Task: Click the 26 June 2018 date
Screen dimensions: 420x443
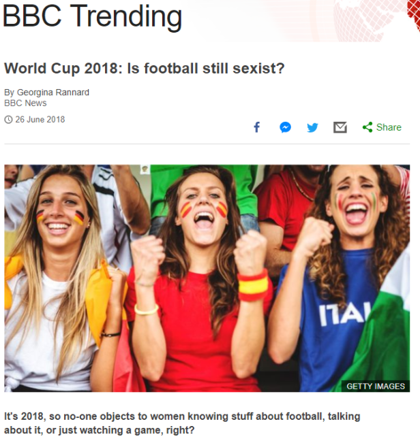Action: (40, 120)
